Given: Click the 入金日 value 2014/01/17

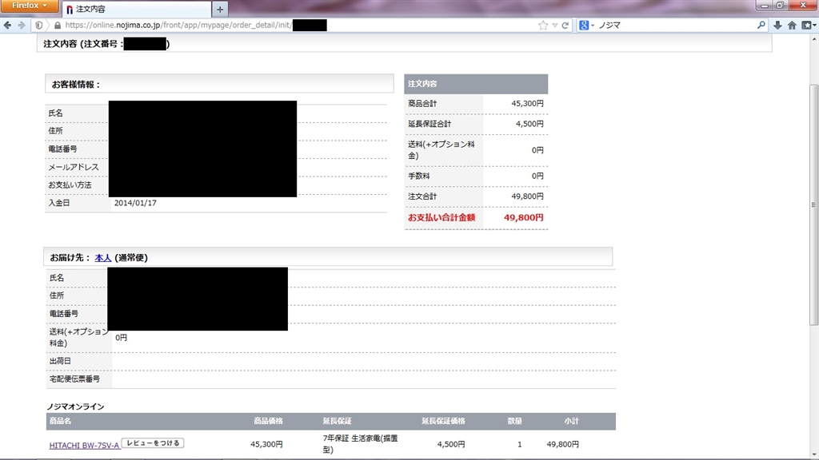Looking at the screenshot, I should (x=135, y=203).
